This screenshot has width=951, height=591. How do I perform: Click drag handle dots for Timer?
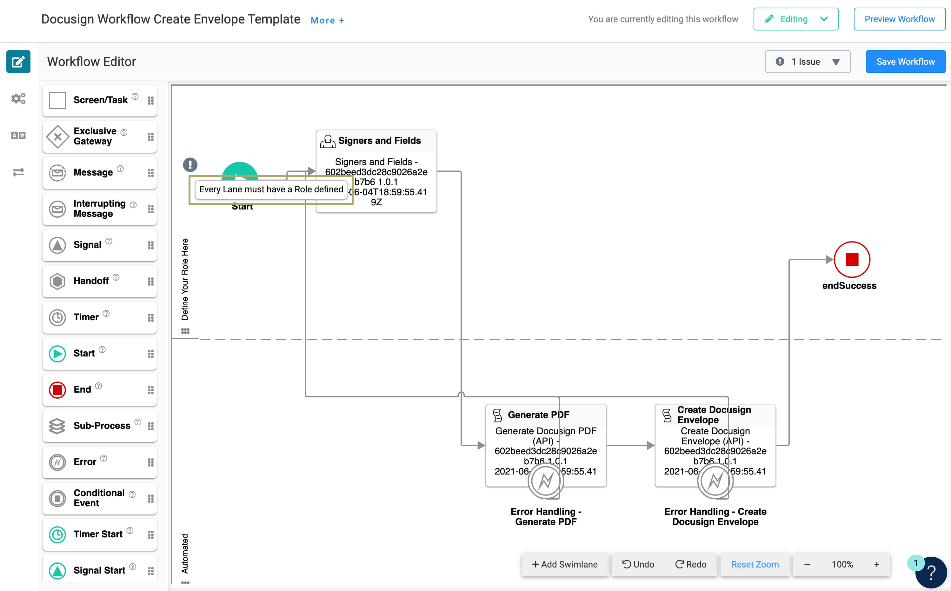[150, 318]
